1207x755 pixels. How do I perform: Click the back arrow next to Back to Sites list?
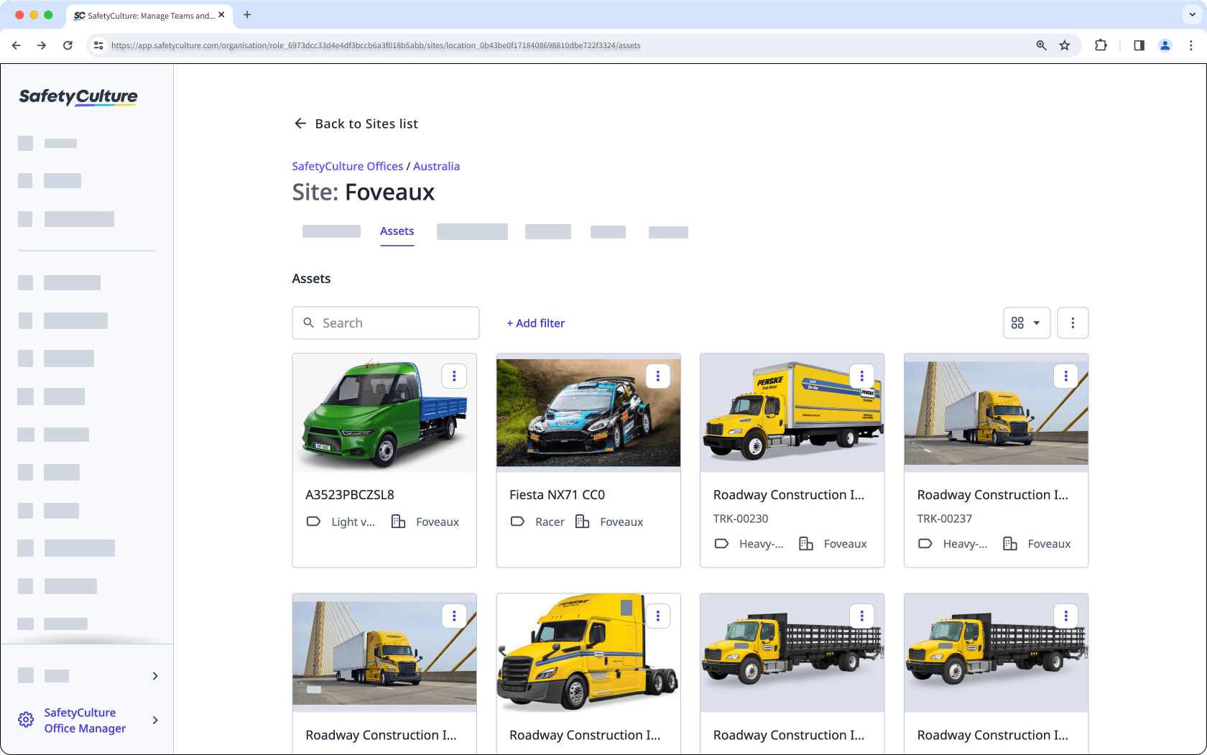(300, 123)
